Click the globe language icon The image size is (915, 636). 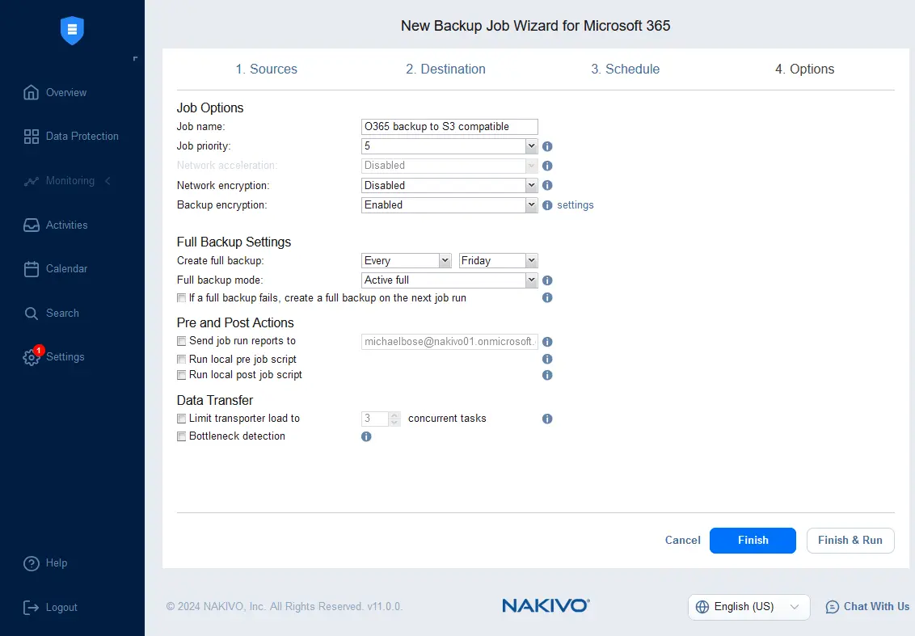(x=702, y=607)
